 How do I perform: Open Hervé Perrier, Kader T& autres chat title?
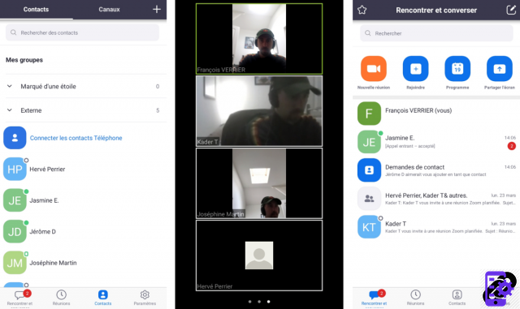tap(426, 195)
